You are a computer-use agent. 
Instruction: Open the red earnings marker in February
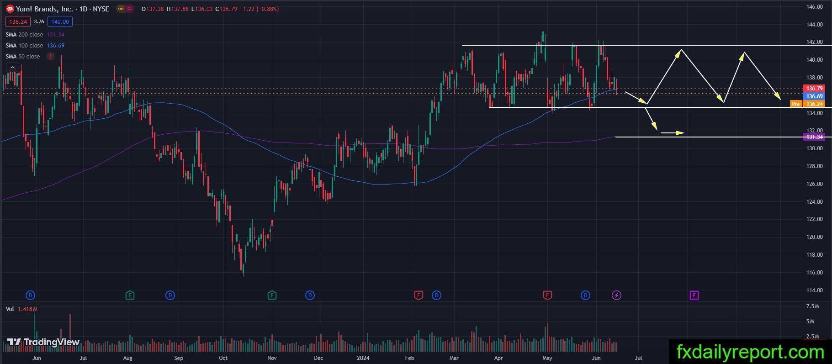tap(418, 295)
